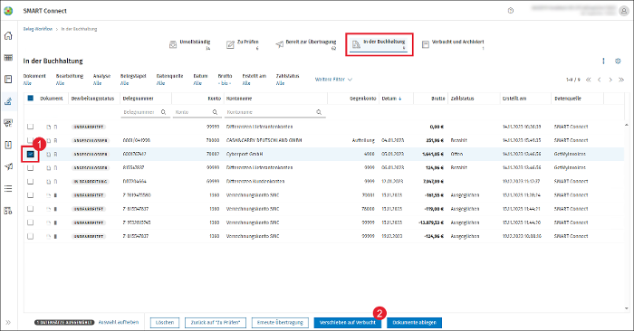The height and width of the screenshot is (331, 634).
Task: Open the Dokument filter dropdown
Action: point(34,80)
